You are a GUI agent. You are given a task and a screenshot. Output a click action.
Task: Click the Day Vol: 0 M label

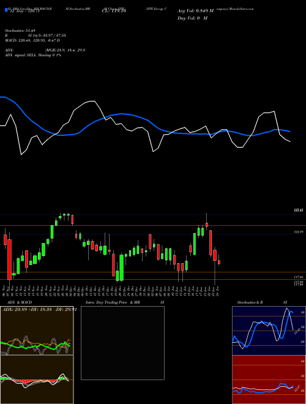[x=192, y=18]
